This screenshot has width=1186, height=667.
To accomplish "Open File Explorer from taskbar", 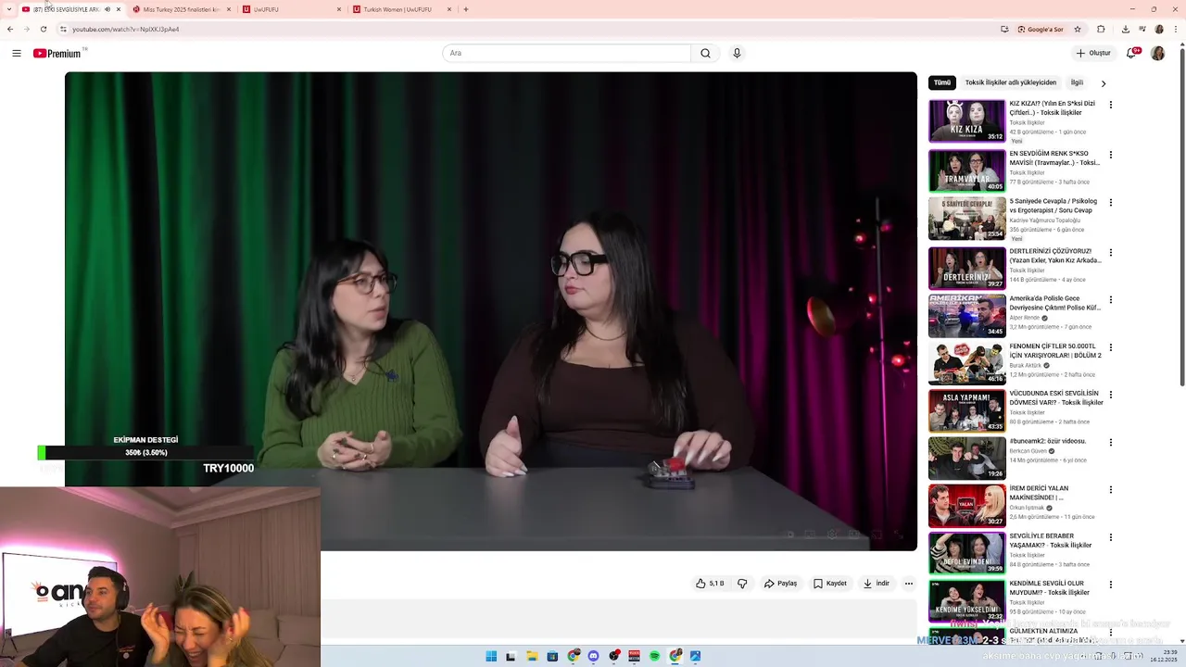I will coord(532,656).
